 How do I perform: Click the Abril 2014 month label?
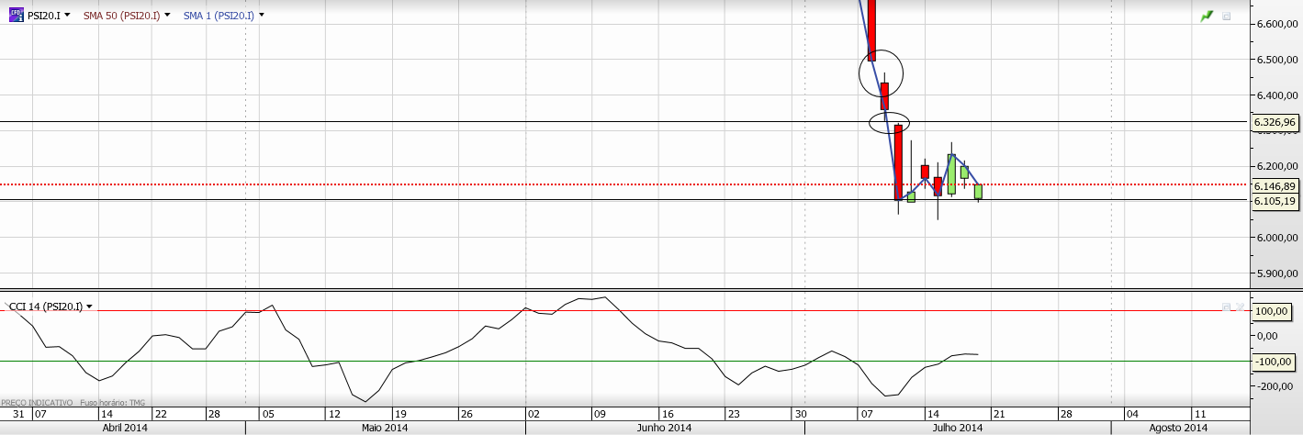point(123,428)
